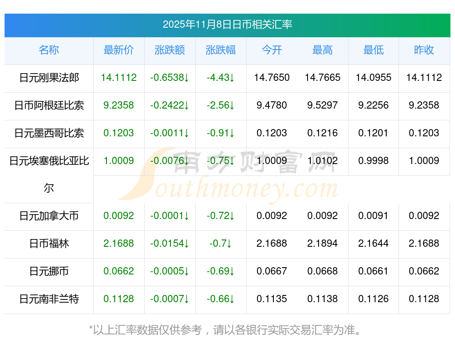Click the change value -0.0001↓
The width and height of the screenshot is (455, 344).
pos(170,216)
